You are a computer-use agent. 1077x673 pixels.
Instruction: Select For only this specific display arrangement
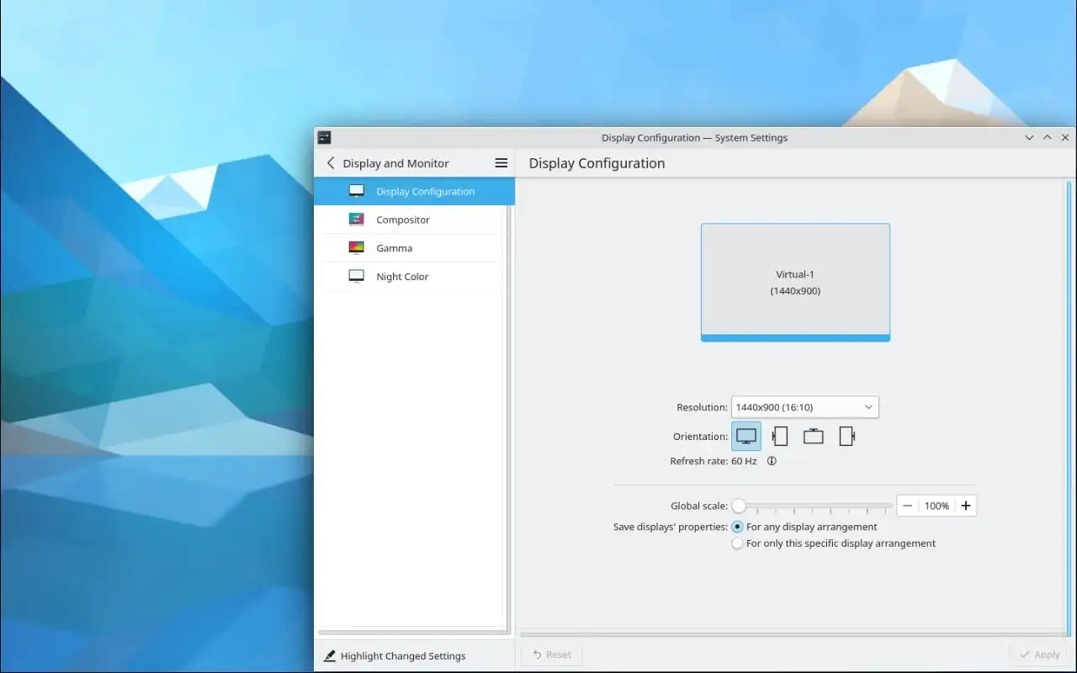[x=834, y=543]
